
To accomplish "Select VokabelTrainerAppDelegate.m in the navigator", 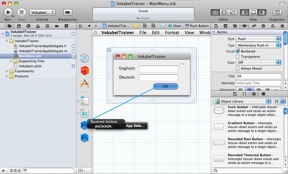I will (43, 51).
